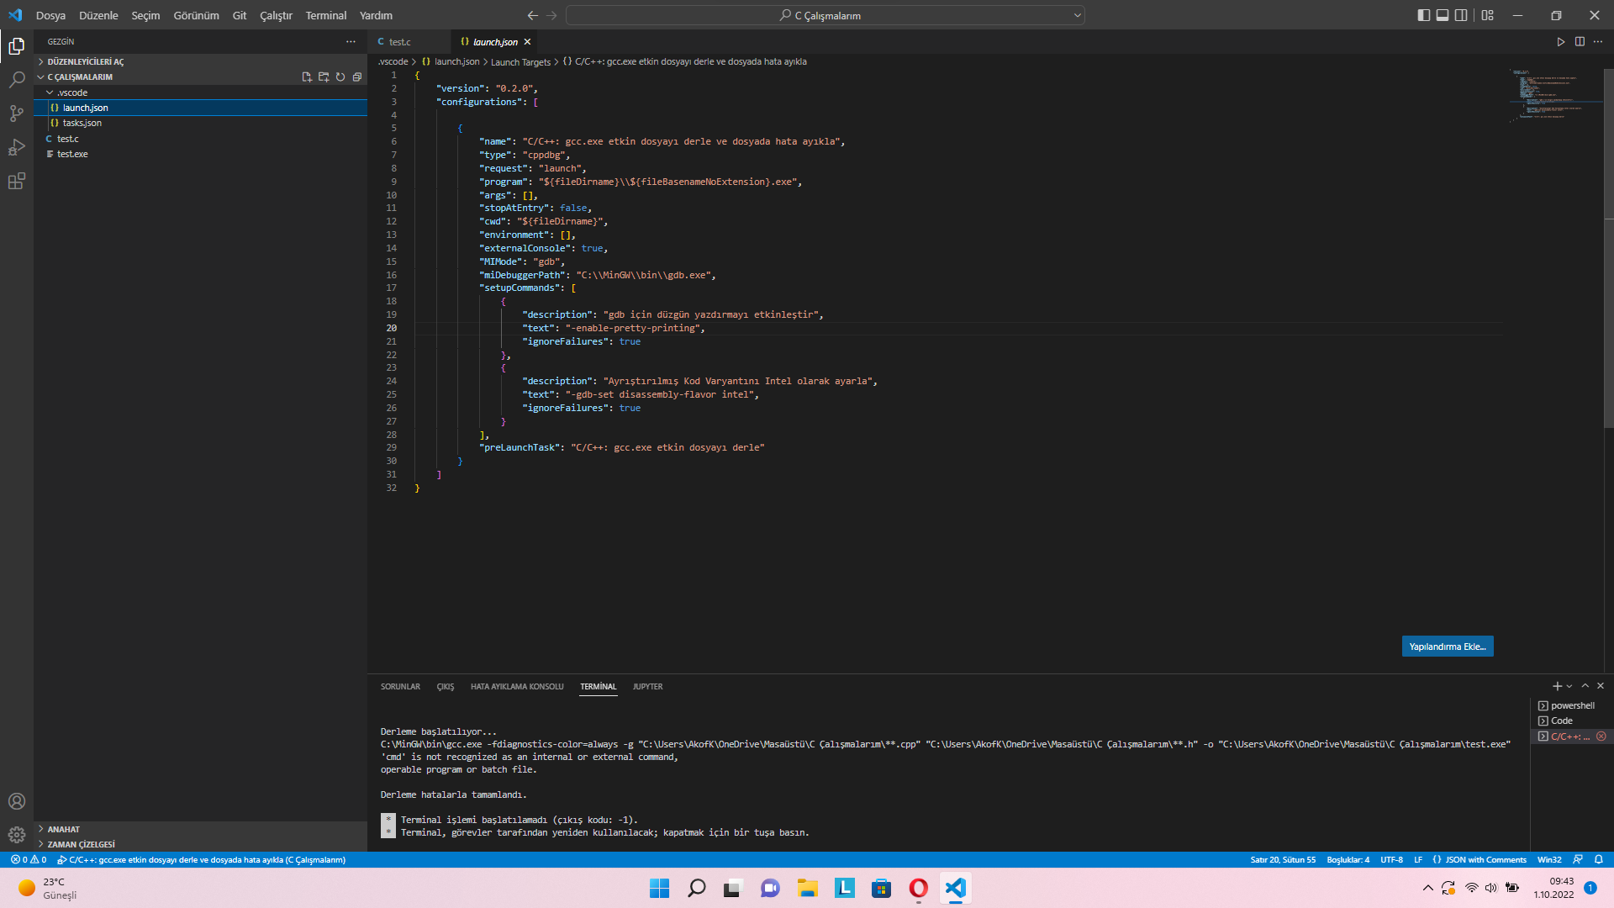Viewport: 1614px width, 908px height.
Task: Toggle the bottom panel visibility
Action: [1443, 15]
